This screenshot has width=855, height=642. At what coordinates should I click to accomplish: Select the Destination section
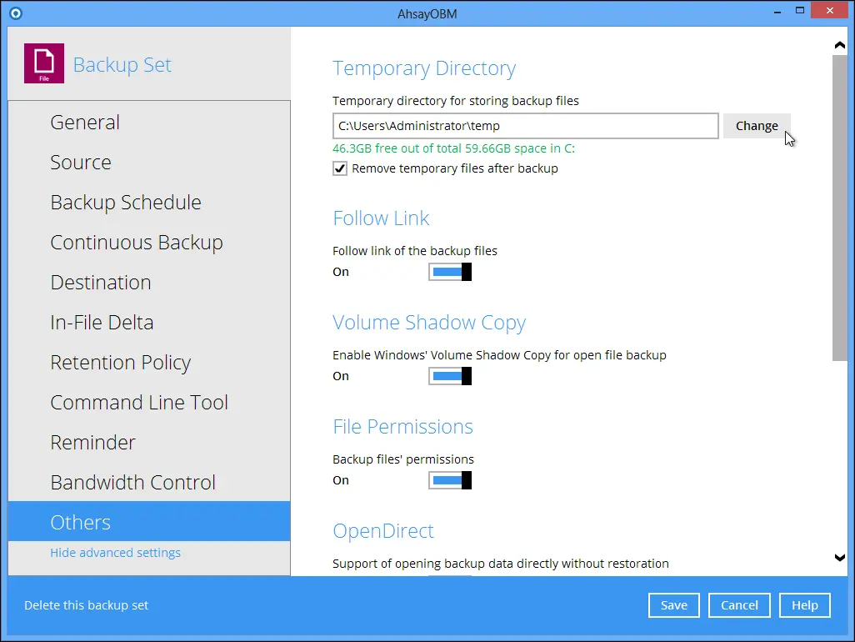pos(100,282)
